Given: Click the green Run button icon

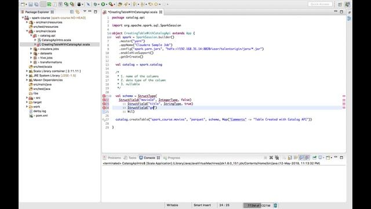Looking at the screenshot, I should [103, 4].
